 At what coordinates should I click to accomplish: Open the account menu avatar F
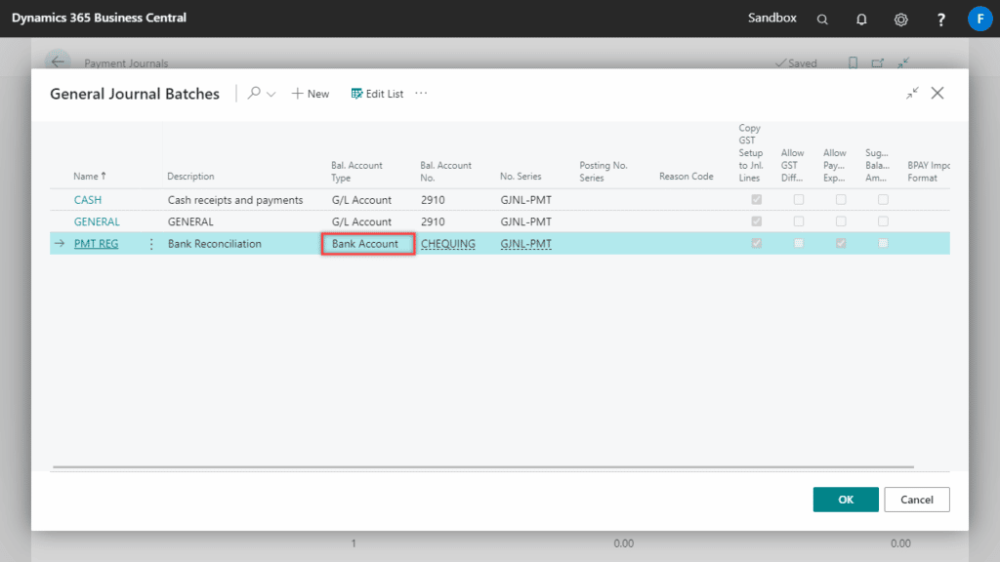pyautogui.click(x=979, y=19)
